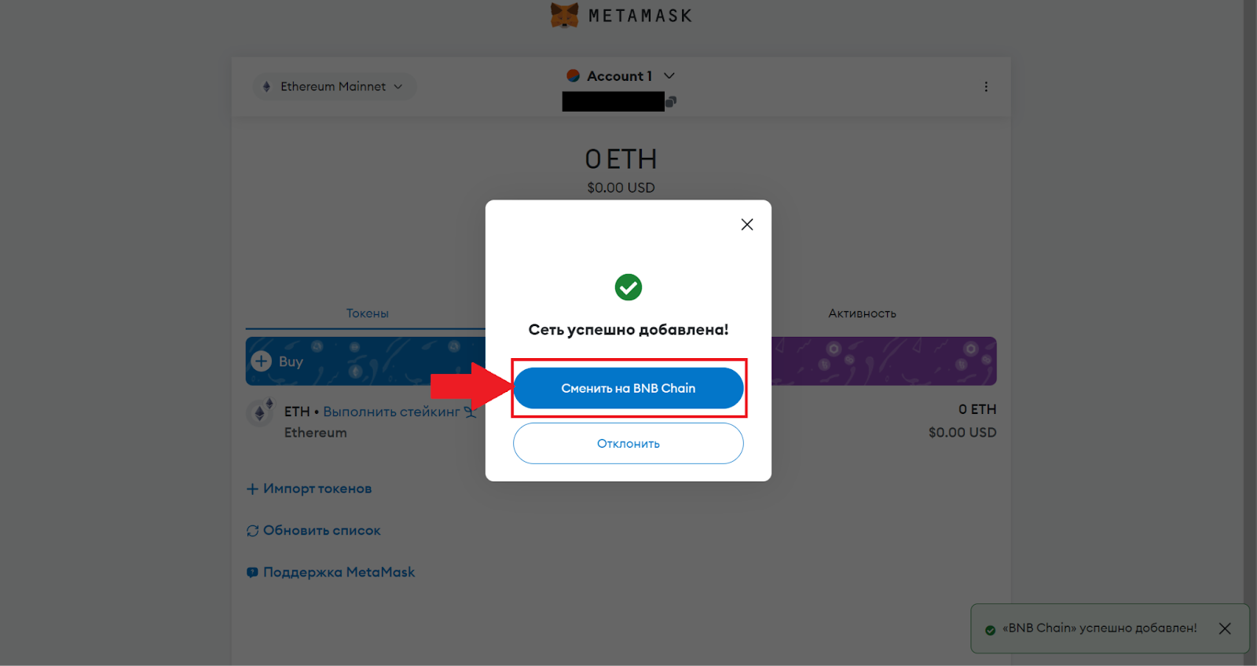Click Выполнить стейкинг link

391,412
